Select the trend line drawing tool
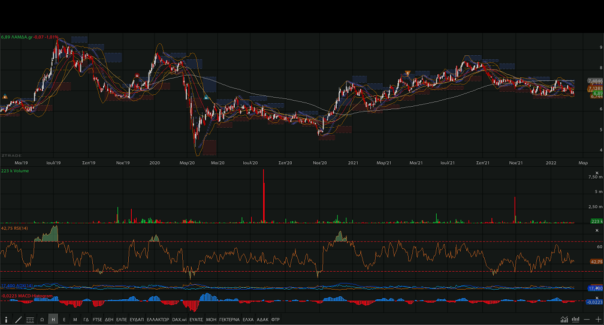604x325 pixels. (18, 320)
